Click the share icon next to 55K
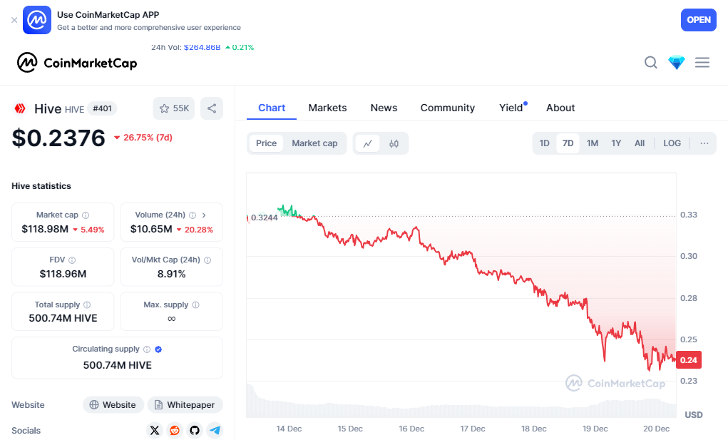728x440 pixels. [x=212, y=108]
